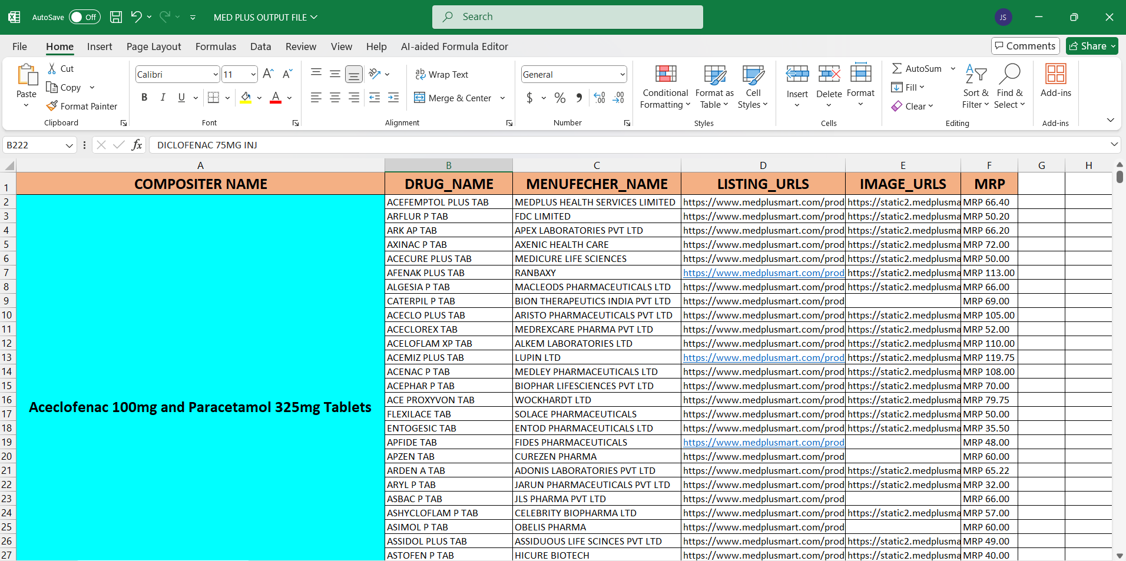Decrease font size with the smaller A icon
Image resolution: width=1126 pixels, height=561 pixels.
point(287,74)
